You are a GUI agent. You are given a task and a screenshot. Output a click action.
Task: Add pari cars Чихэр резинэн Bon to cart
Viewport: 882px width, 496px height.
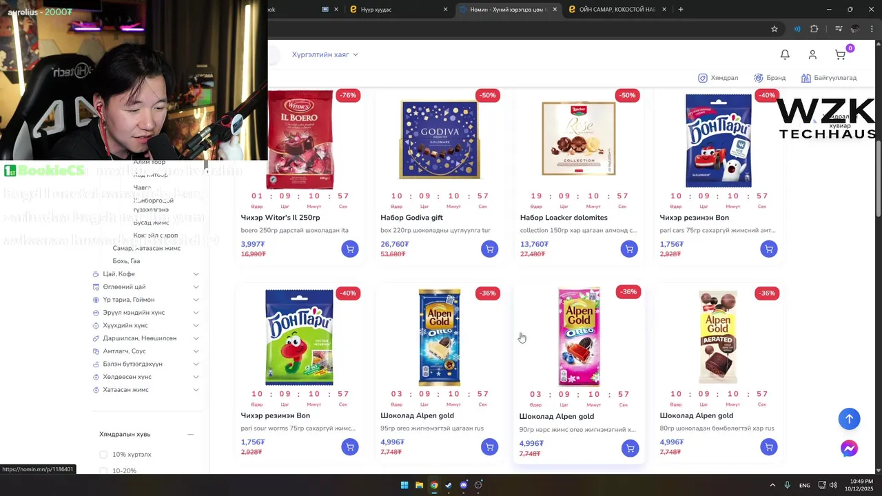769,249
